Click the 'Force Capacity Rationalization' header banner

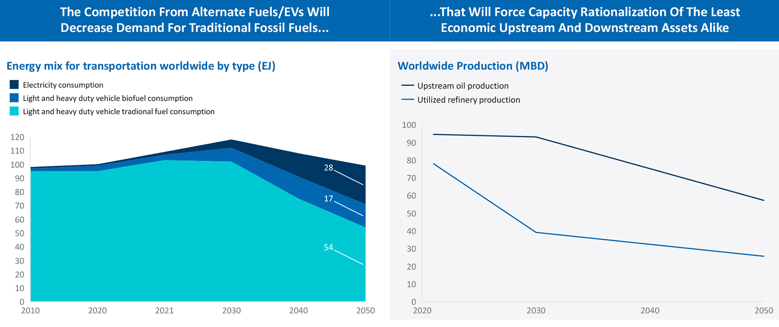(584, 20)
